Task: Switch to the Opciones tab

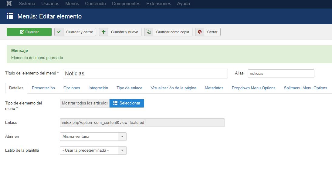Action: (x=72, y=88)
